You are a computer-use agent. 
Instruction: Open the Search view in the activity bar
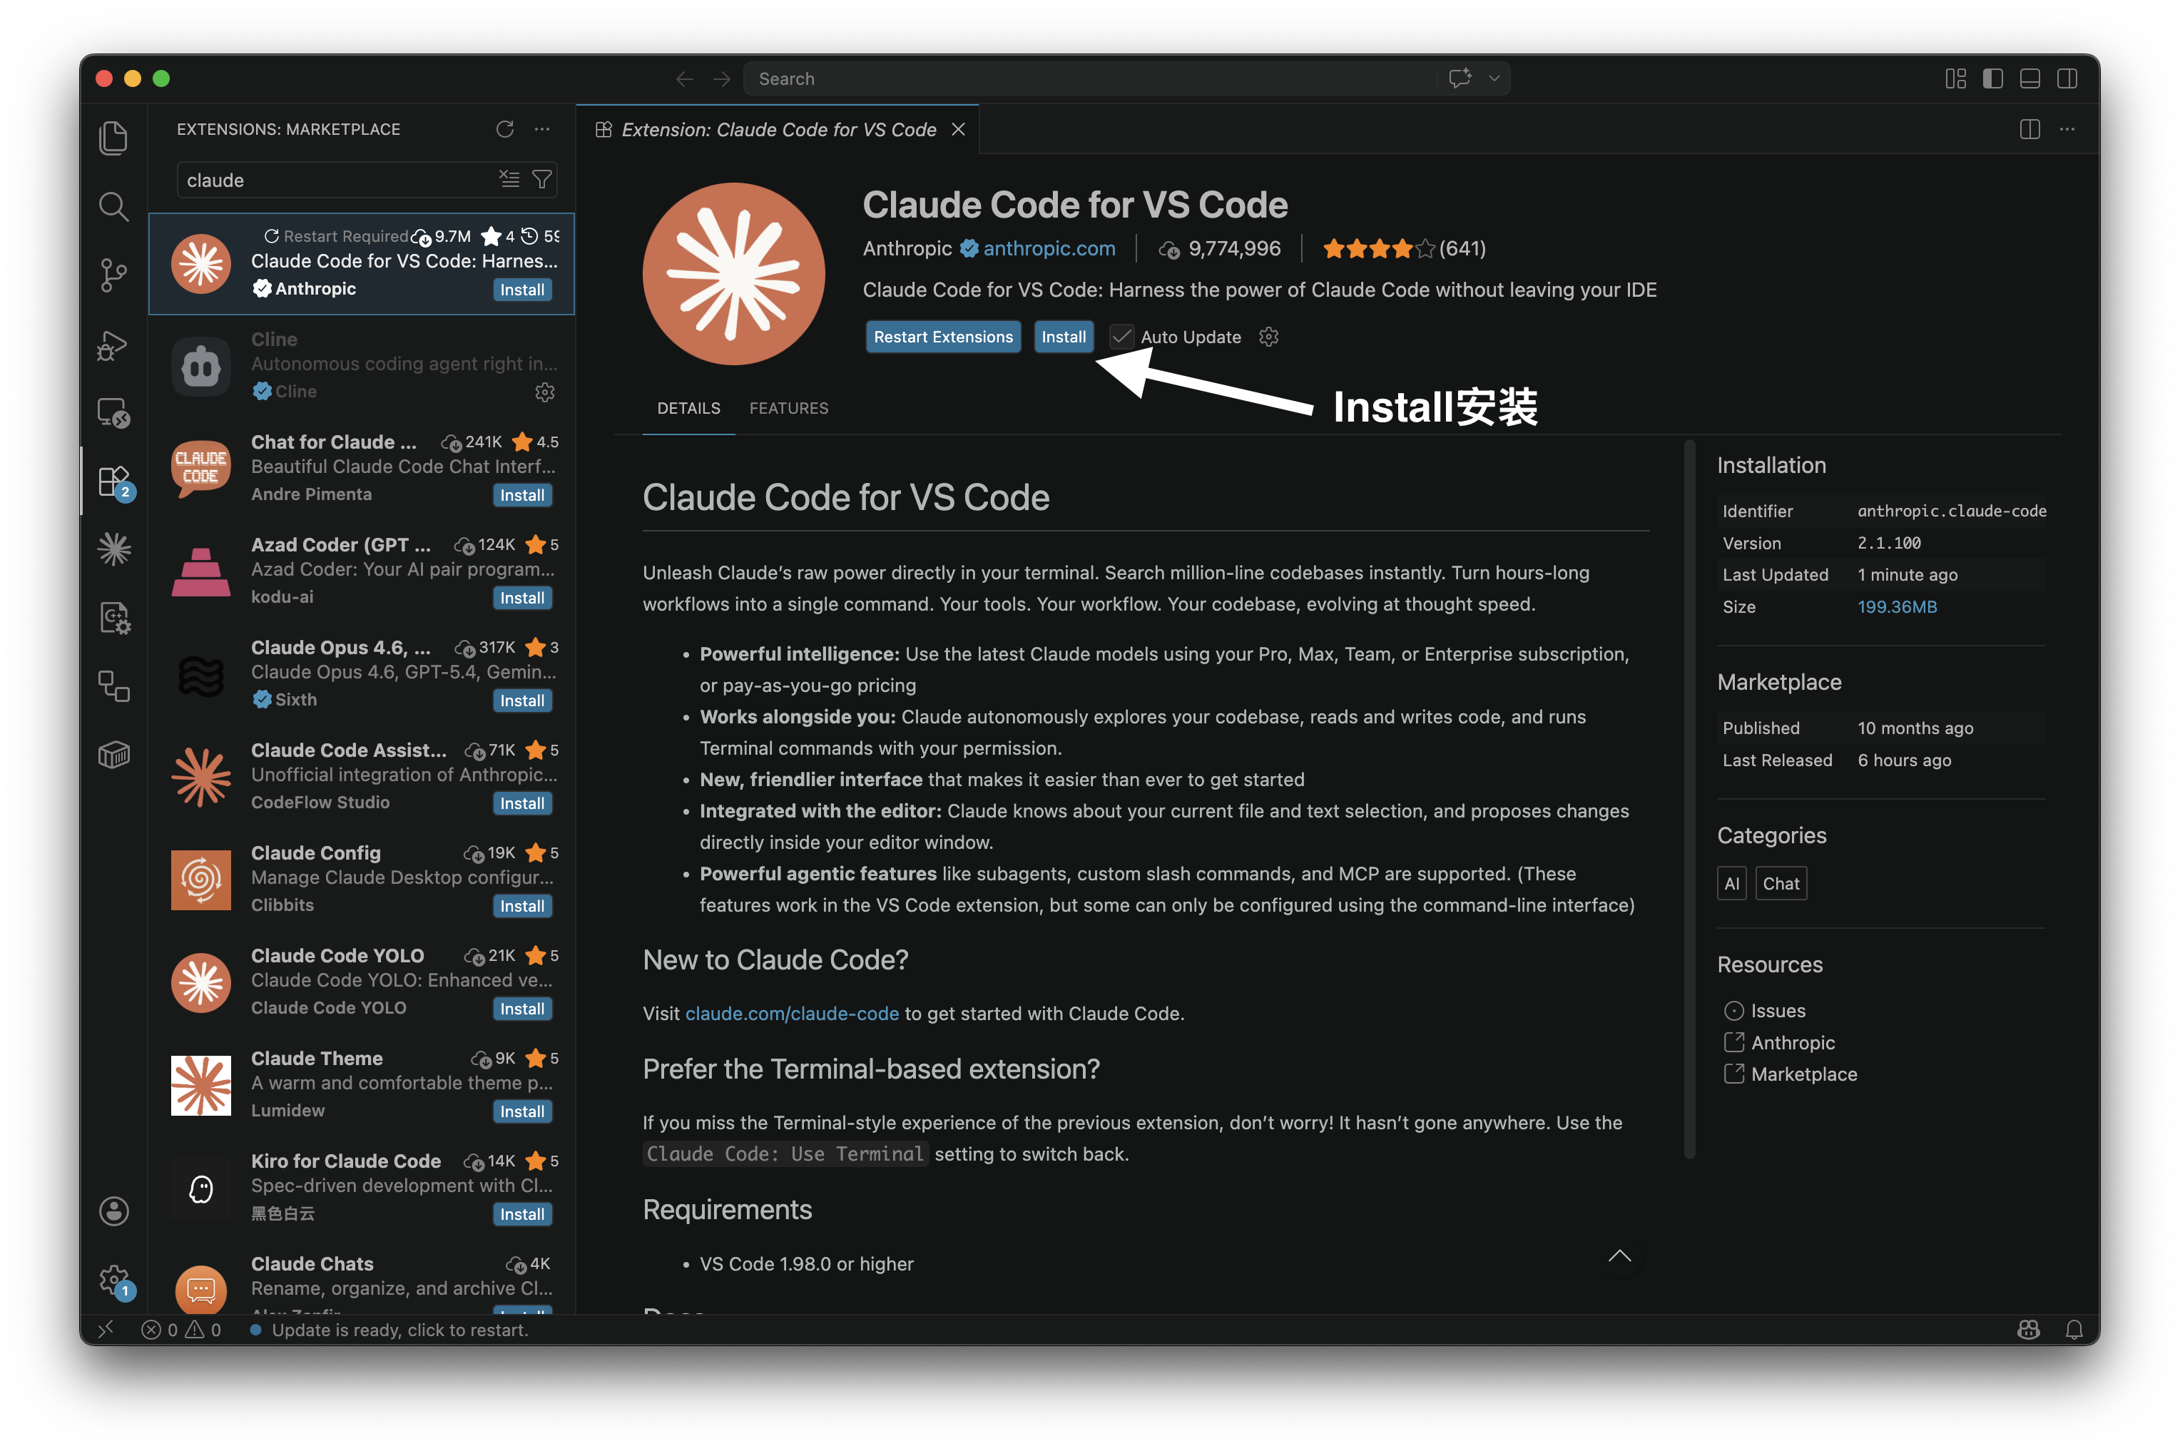click(x=114, y=206)
